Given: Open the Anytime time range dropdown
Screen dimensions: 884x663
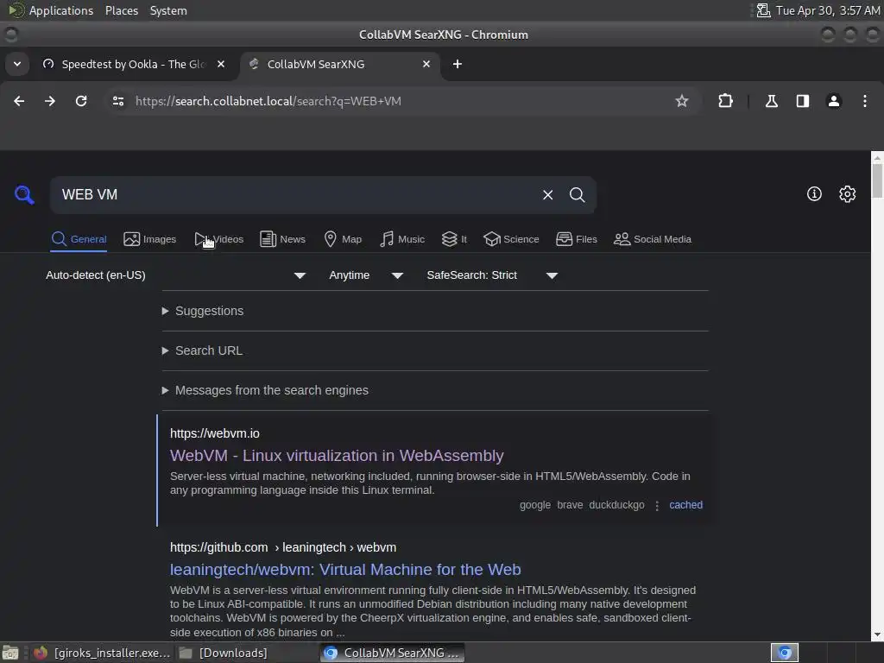Looking at the screenshot, I should coord(366,275).
